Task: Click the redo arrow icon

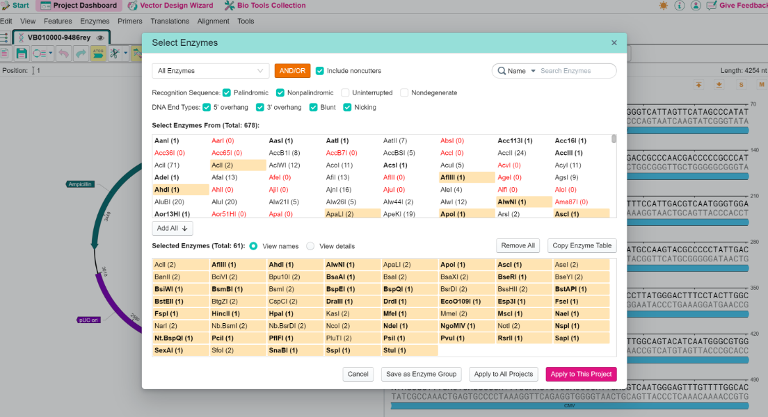Action: (81, 54)
